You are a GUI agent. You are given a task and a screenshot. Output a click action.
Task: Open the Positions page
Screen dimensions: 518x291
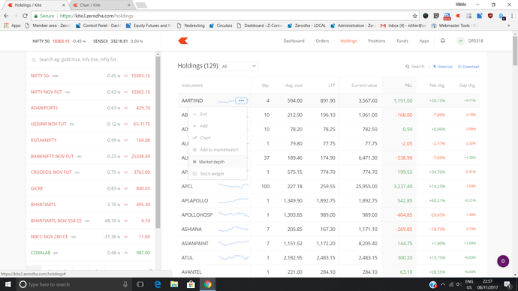(x=377, y=41)
